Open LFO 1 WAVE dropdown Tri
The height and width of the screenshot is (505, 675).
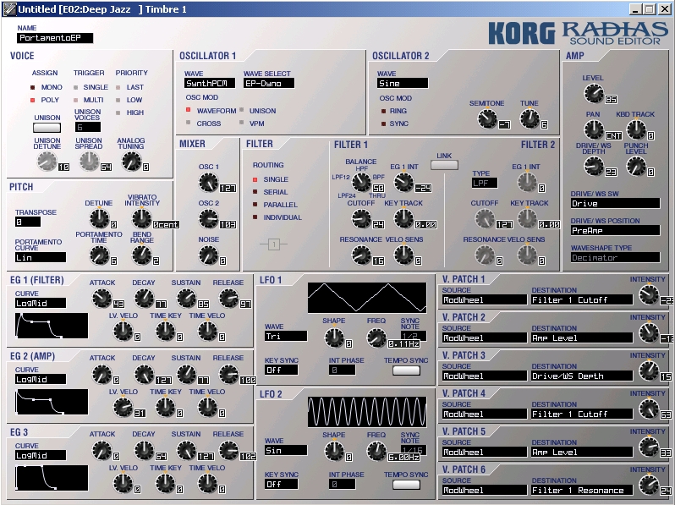[x=286, y=336]
